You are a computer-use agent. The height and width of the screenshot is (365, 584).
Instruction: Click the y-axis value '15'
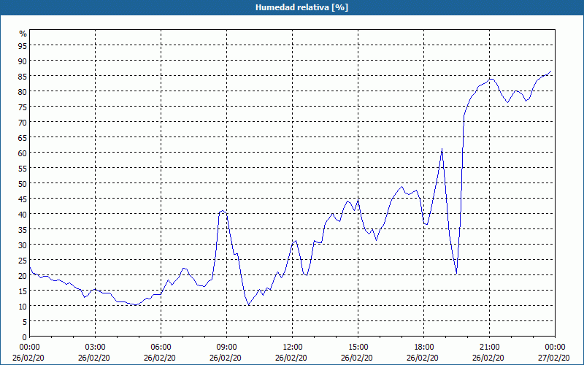click(23, 291)
